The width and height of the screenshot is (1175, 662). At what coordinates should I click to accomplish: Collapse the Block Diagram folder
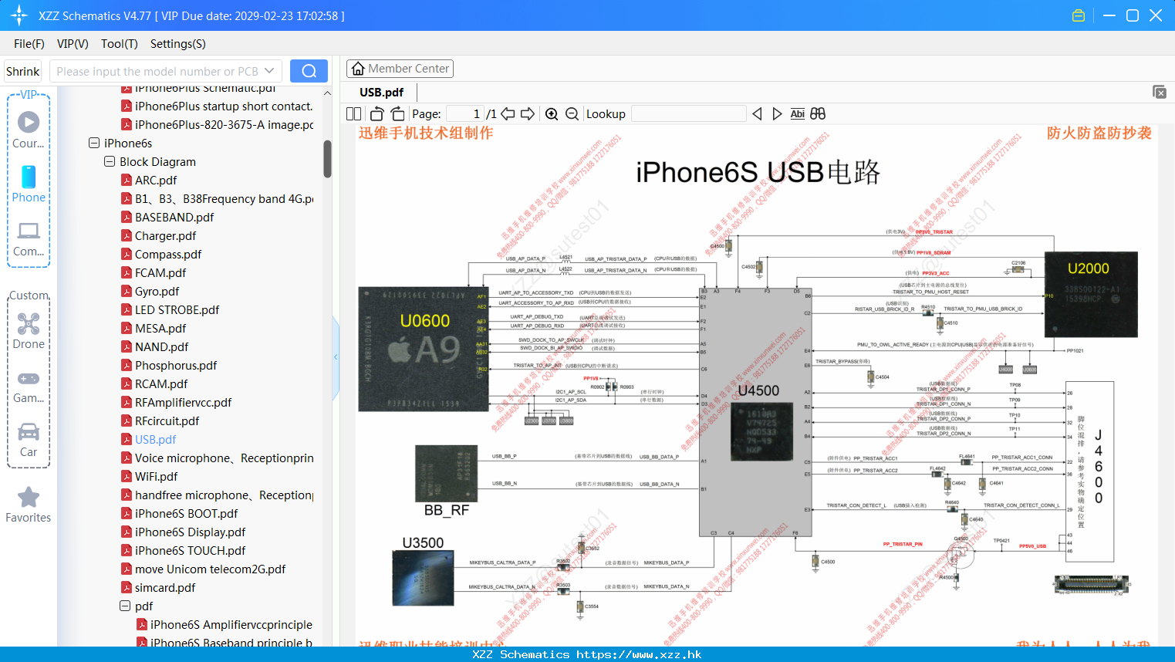click(110, 161)
